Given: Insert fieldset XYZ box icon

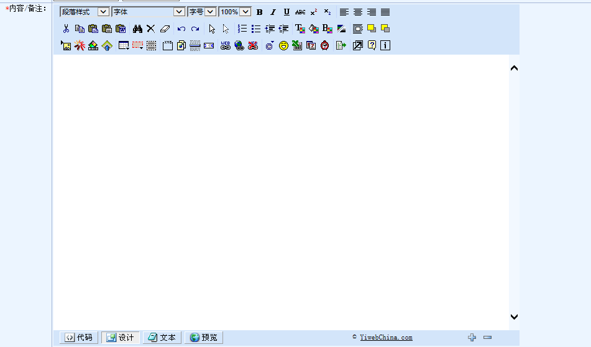Looking at the screenshot, I should coord(168,45).
